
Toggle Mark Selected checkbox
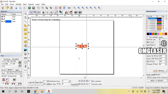[x=45, y=84]
